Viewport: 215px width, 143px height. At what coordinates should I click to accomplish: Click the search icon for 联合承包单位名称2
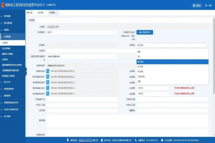tap(48, 82)
